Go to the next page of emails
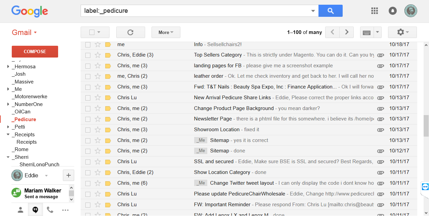 click(346, 32)
